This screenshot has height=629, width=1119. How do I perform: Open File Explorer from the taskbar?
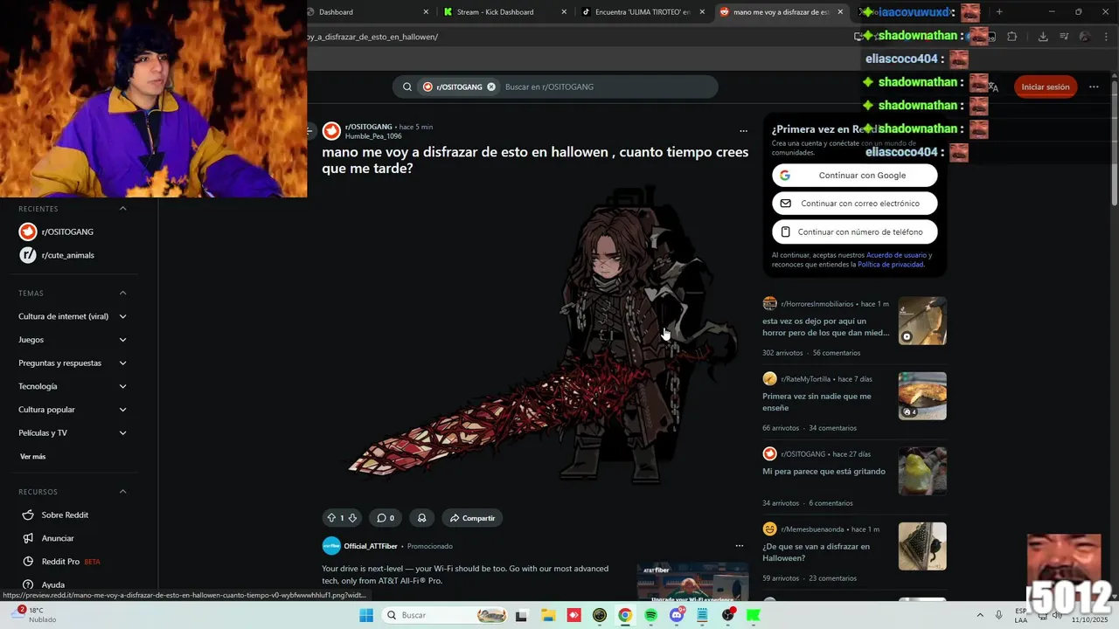point(547,615)
